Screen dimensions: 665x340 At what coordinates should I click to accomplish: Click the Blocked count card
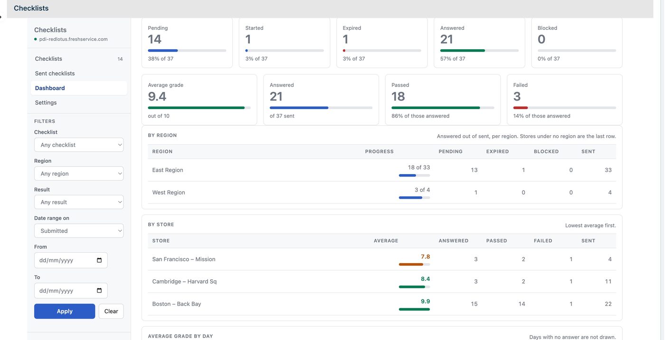(577, 43)
